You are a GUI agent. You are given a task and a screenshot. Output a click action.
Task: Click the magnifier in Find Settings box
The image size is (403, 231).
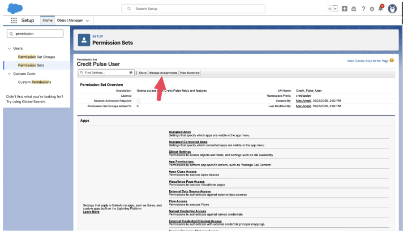pos(81,73)
